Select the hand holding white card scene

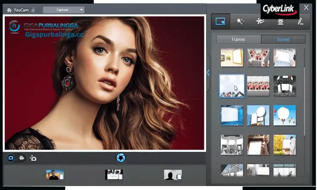[258, 145]
